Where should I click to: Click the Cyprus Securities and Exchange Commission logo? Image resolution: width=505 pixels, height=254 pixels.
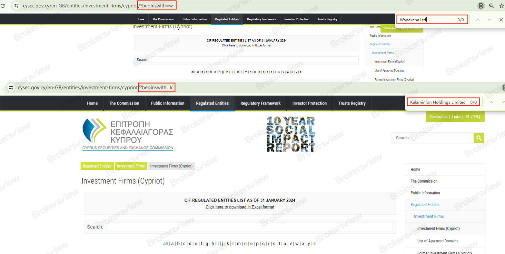point(128,134)
